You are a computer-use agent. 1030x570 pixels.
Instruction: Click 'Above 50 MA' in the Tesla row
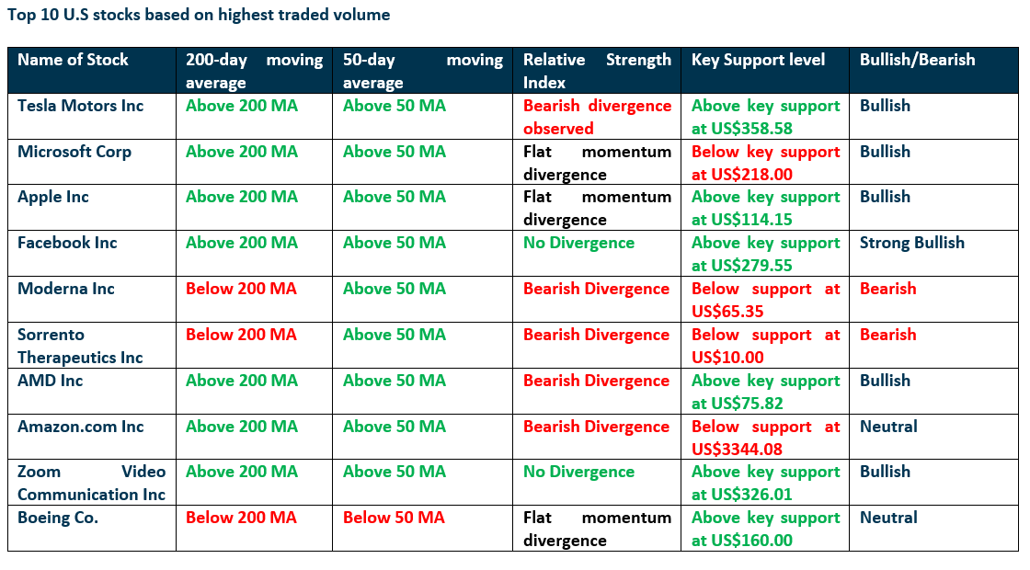pyautogui.click(x=395, y=106)
